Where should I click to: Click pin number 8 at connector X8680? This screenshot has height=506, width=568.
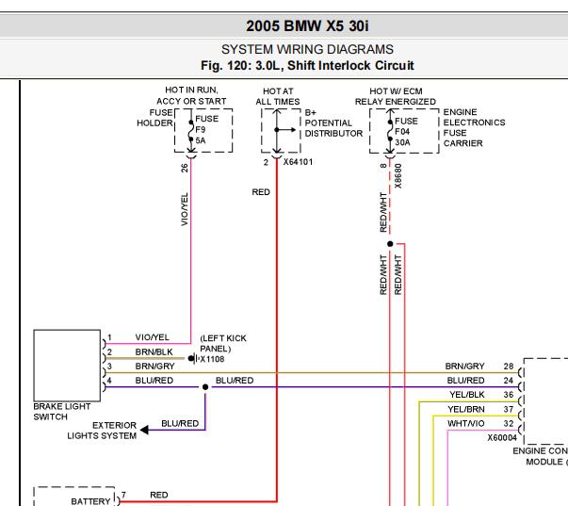383,166
